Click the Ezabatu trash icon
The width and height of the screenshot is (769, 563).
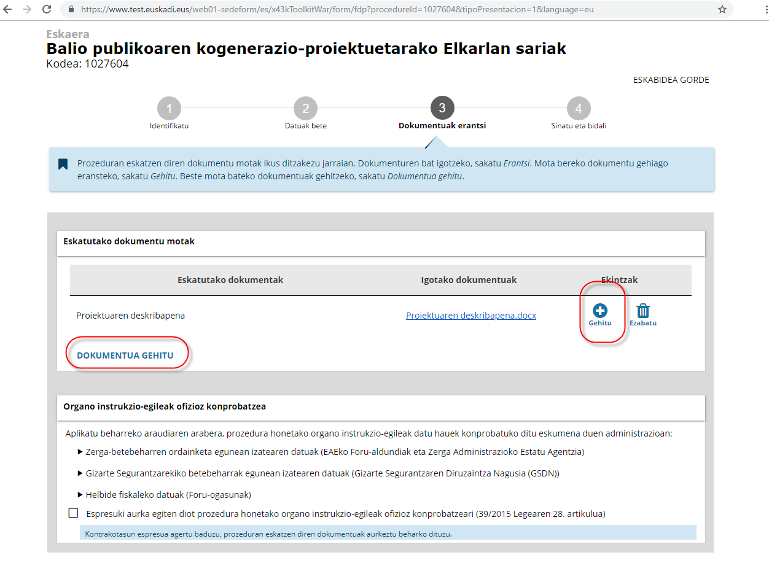642,311
